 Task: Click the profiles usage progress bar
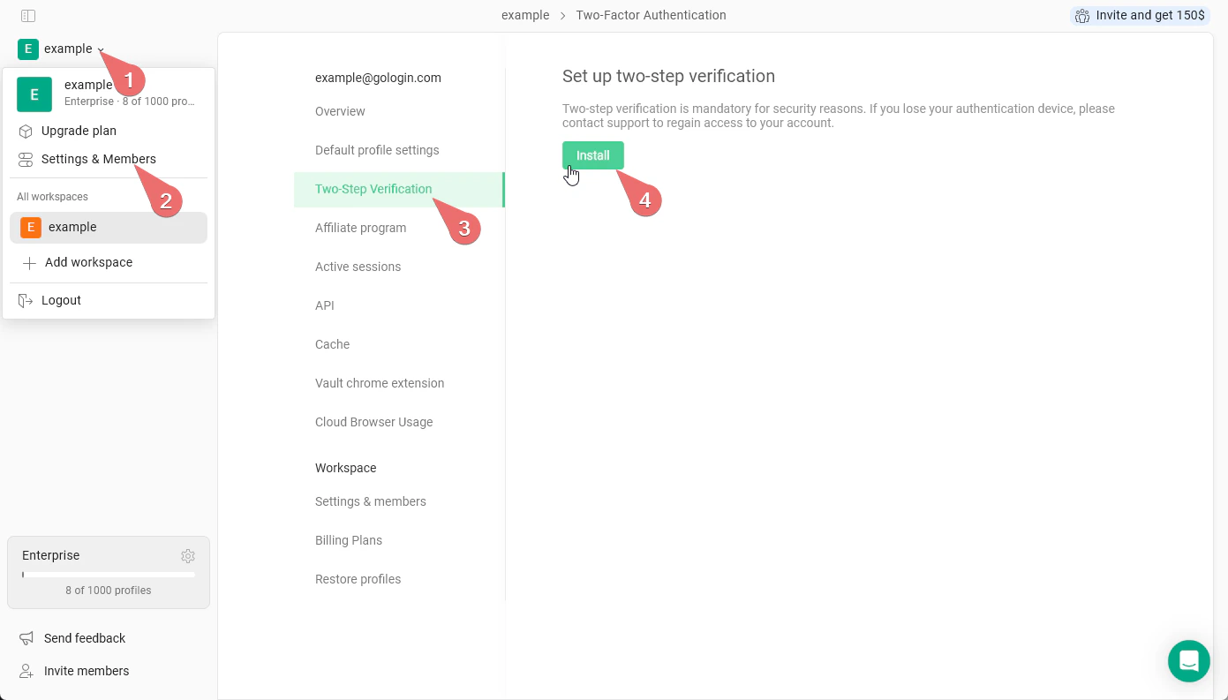pos(108,574)
